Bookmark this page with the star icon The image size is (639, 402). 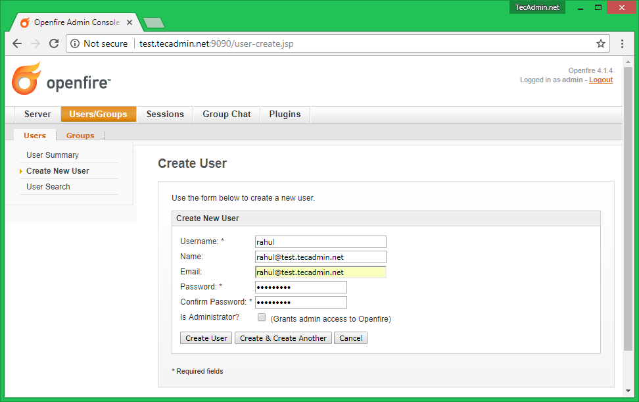tap(601, 43)
